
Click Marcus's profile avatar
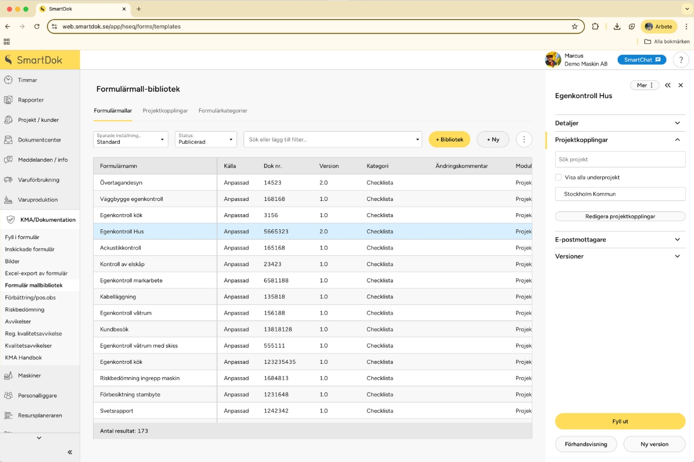coord(553,59)
